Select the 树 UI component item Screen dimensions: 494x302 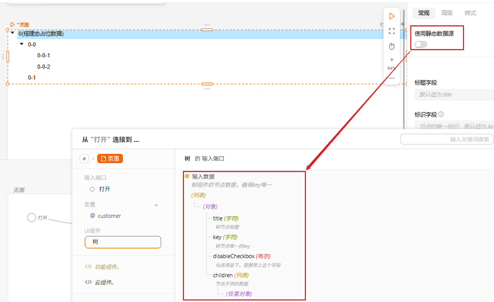point(123,242)
